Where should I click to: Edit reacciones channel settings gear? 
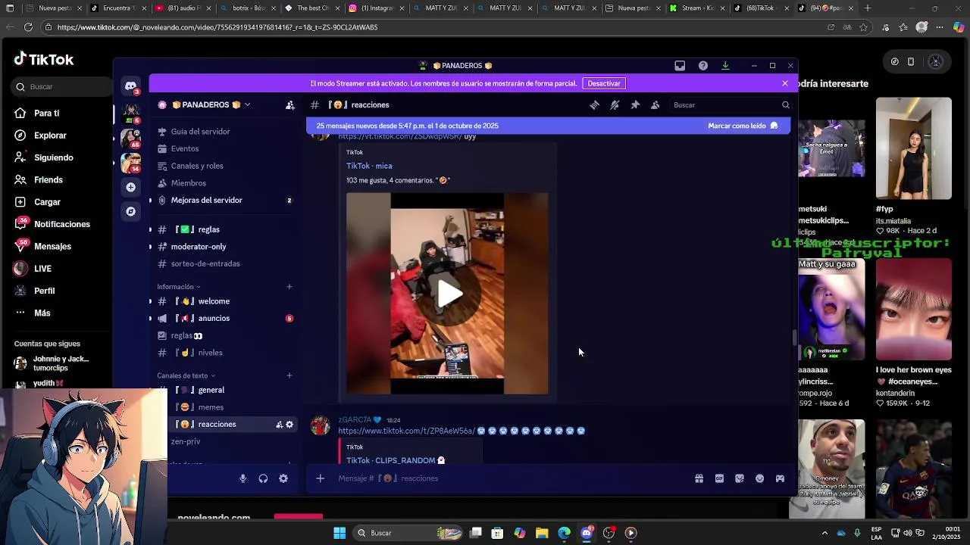pyautogui.click(x=289, y=425)
